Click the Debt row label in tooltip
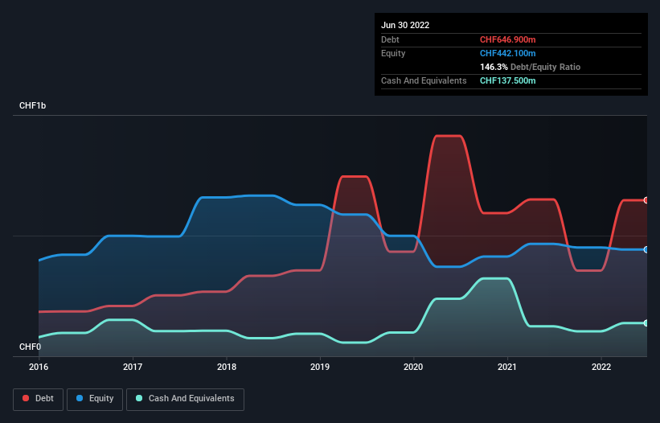The width and height of the screenshot is (660, 423). tap(390, 39)
